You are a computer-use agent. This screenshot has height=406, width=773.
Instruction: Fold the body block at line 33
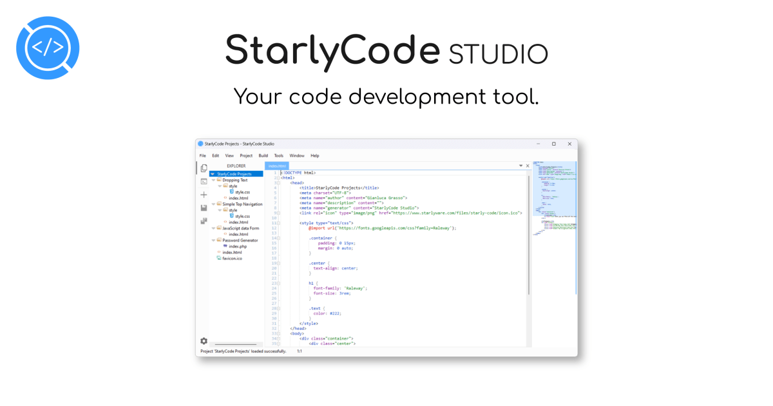[x=278, y=333]
